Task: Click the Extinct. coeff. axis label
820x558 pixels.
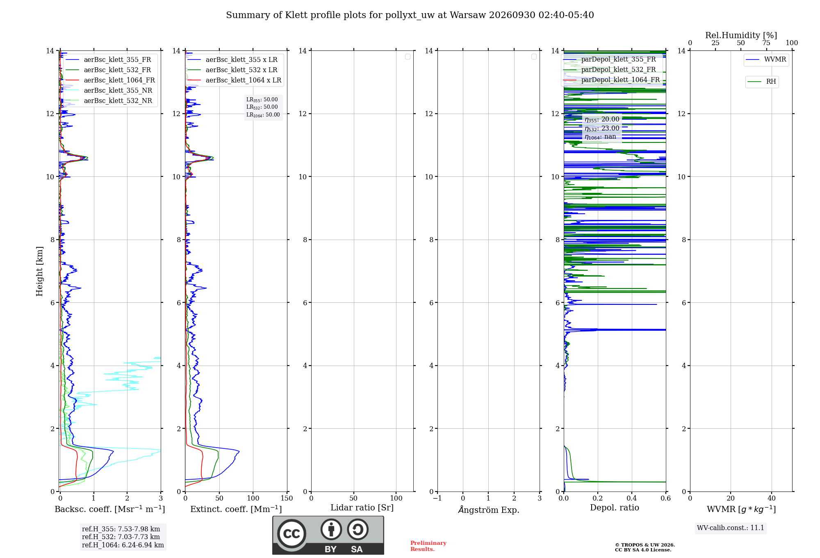Action: click(236, 509)
